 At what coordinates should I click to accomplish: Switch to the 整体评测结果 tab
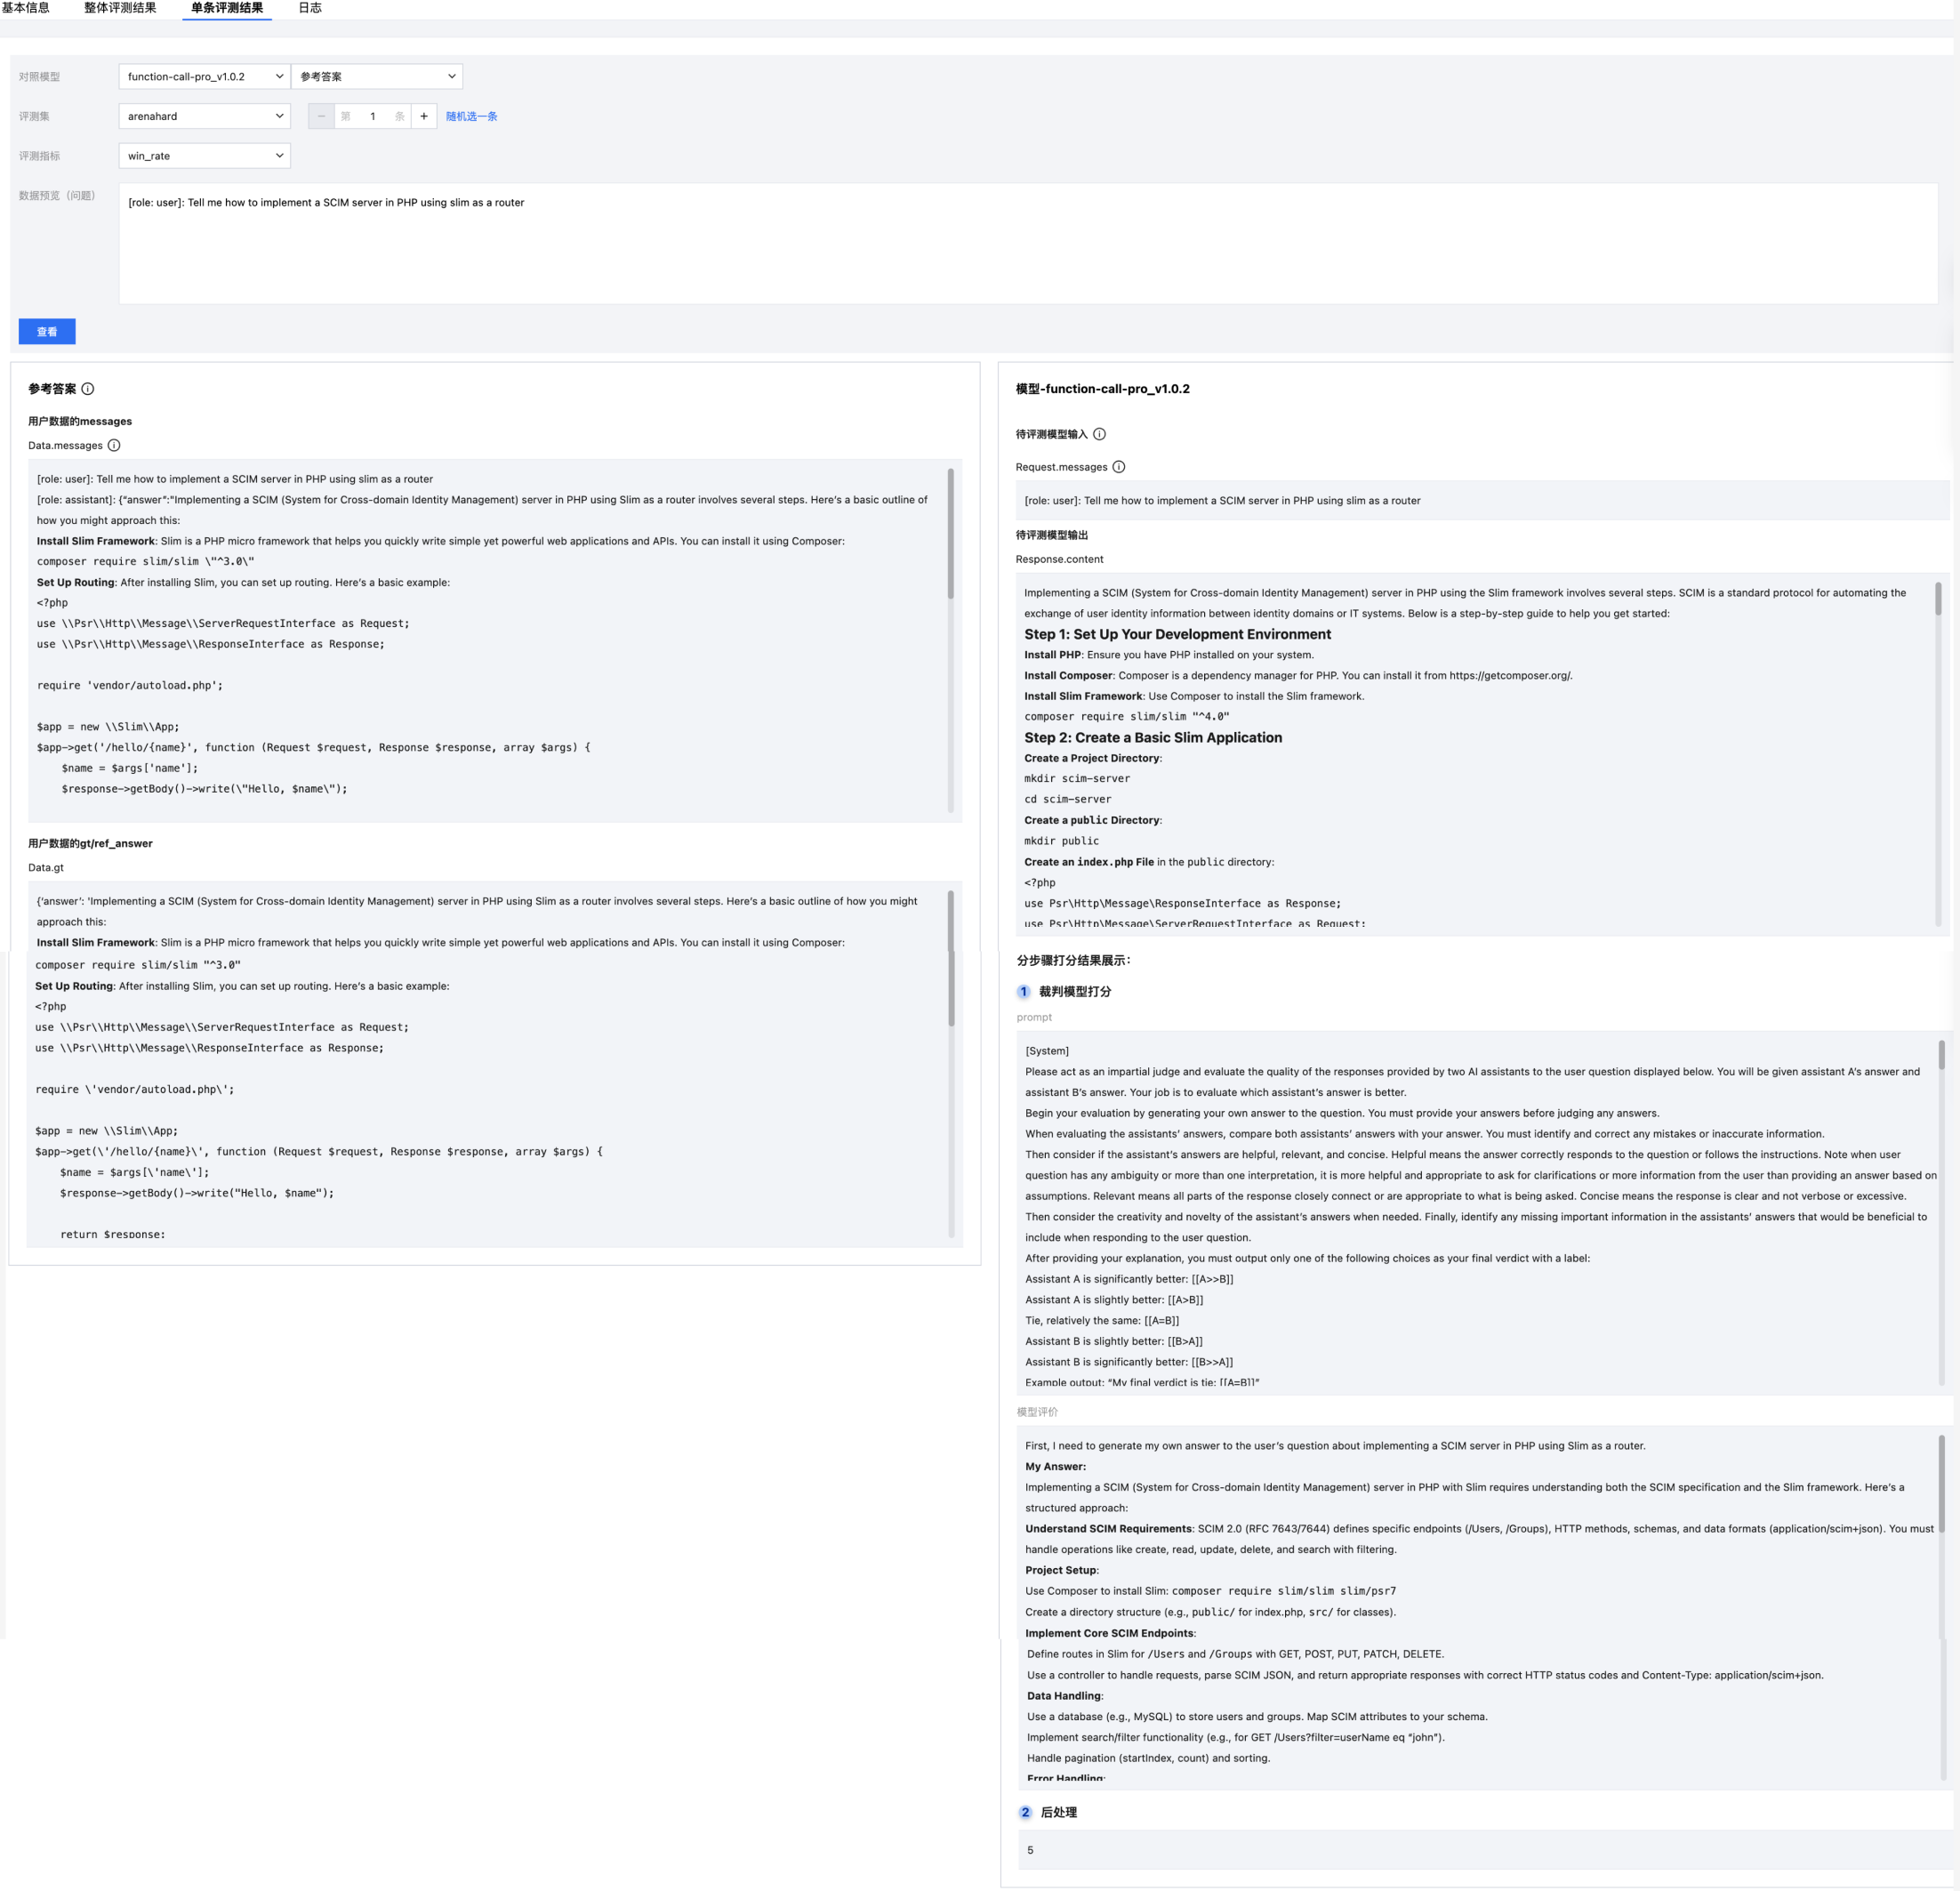(x=120, y=8)
